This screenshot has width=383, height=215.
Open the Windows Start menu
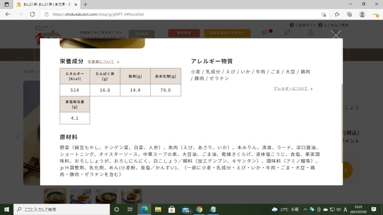(7, 209)
